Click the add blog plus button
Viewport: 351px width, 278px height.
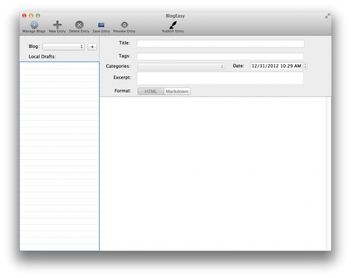pos(92,47)
